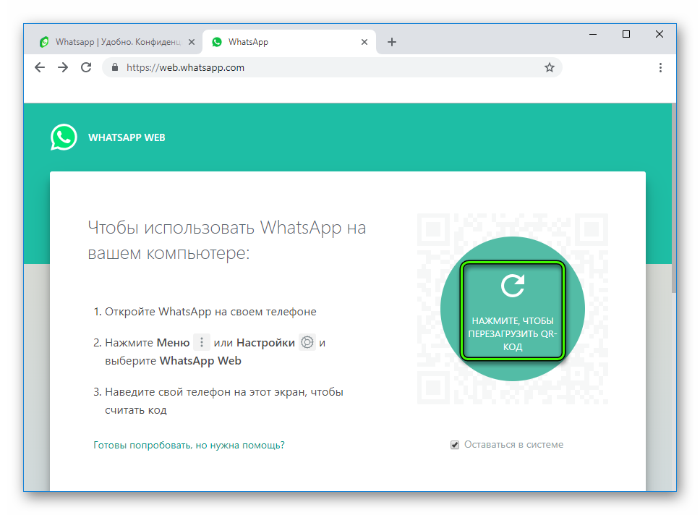This screenshot has height=515, width=700.
Task: Open 'Готовы попробовать, но нужна помощь?' link
Action: (189, 445)
